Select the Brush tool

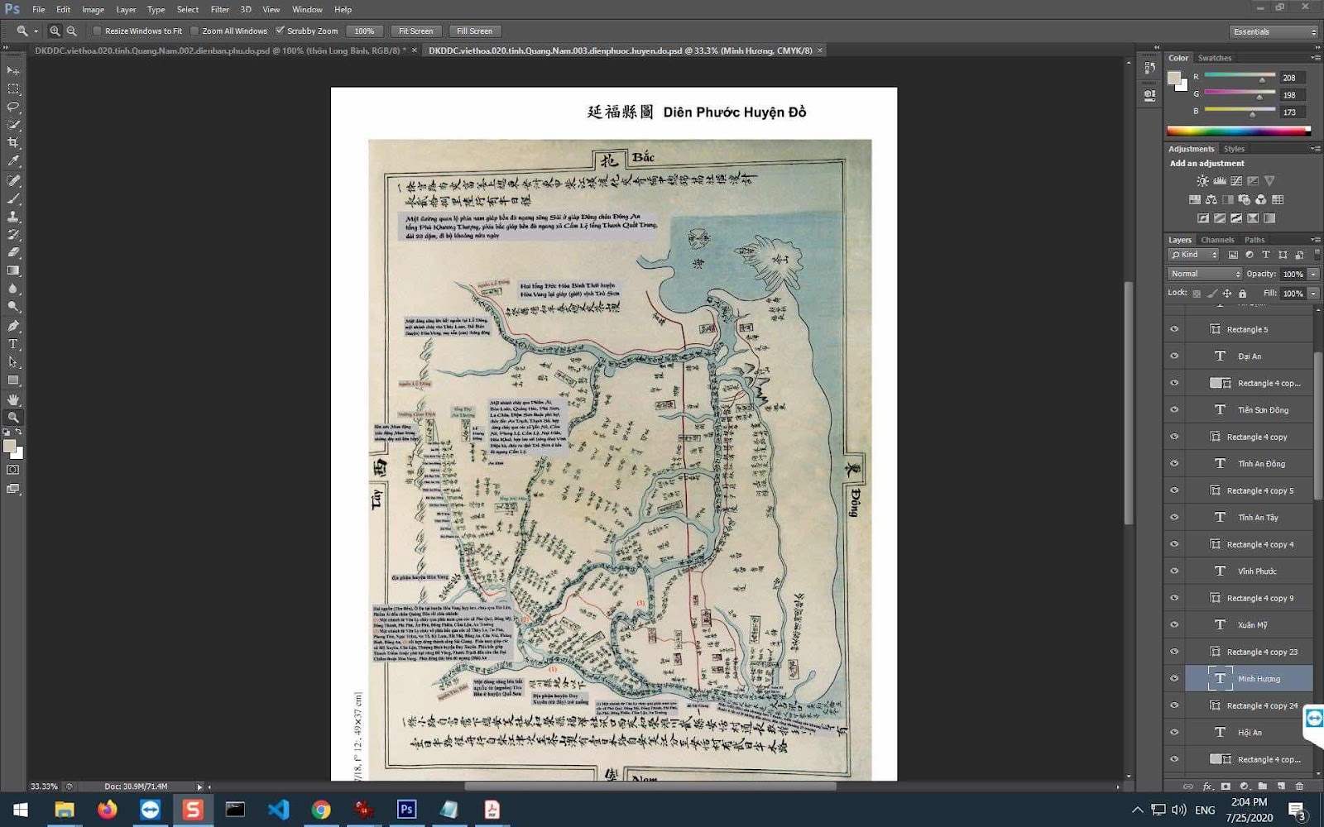click(x=13, y=198)
